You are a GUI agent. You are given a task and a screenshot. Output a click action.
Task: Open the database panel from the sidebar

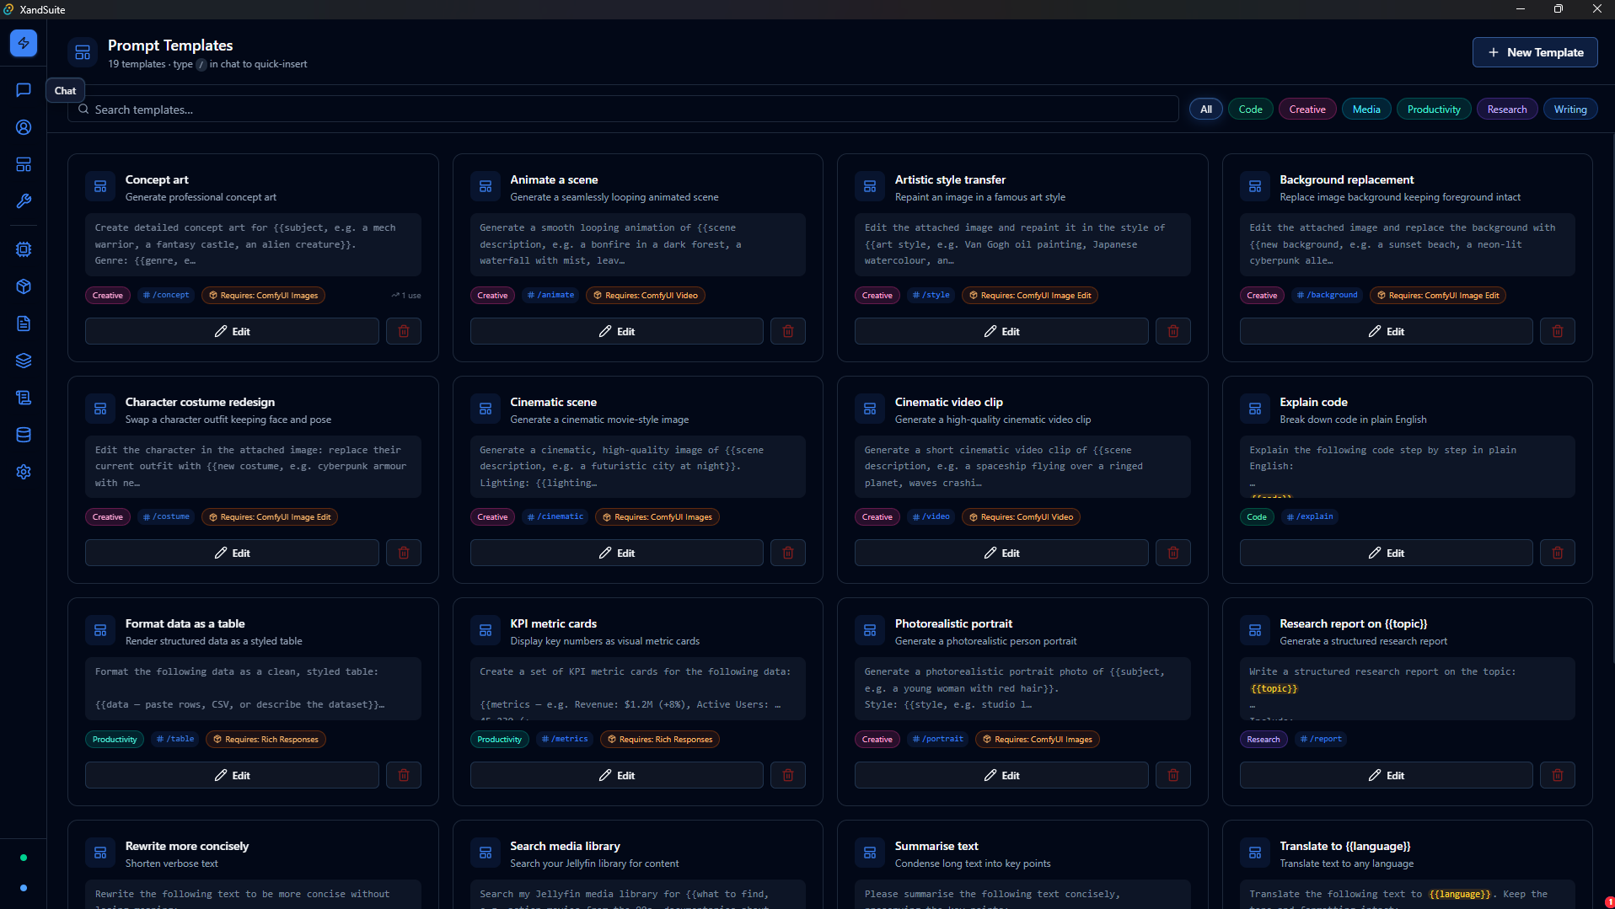tap(23, 435)
